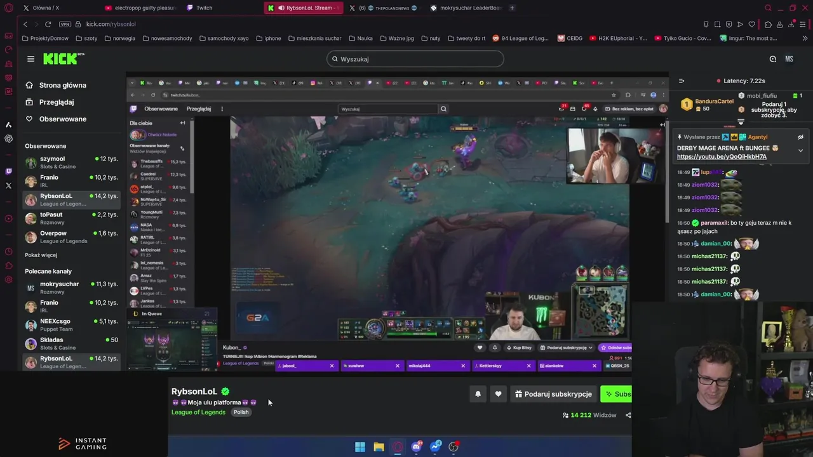
Task: Click Windows Start button in taskbar
Action: (x=360, y=447)
